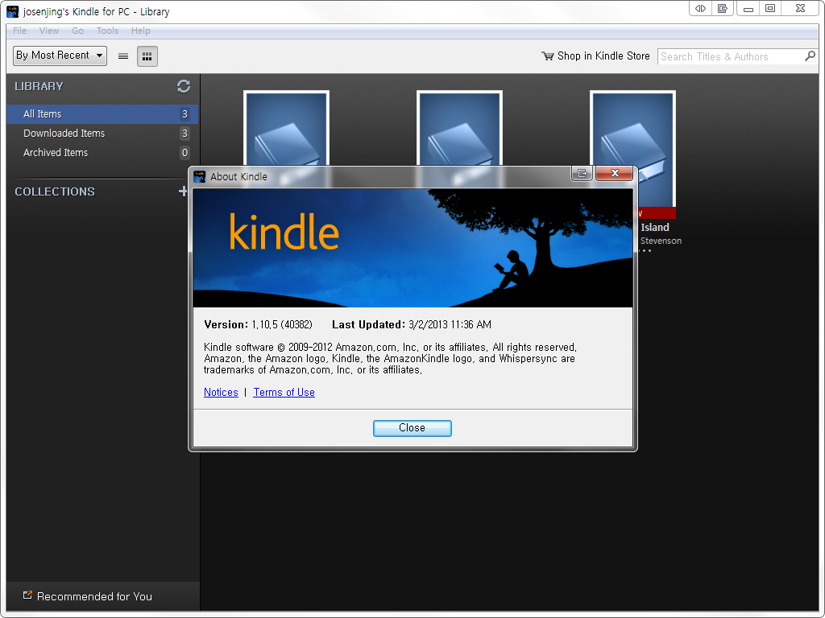This screenshot has width=825, height=618.
Task: Open the Tools menu
Action: coord(107,31)
